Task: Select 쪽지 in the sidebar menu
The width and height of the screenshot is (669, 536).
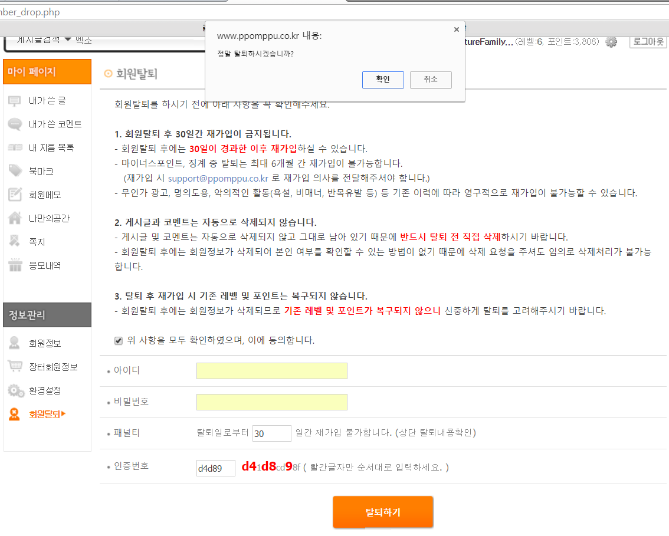Action: (37, 242)
